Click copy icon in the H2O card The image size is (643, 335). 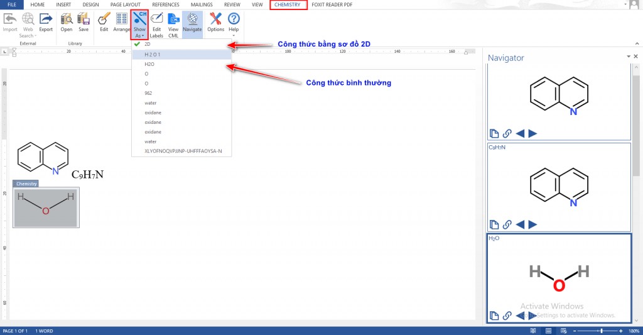pos(494,316)
